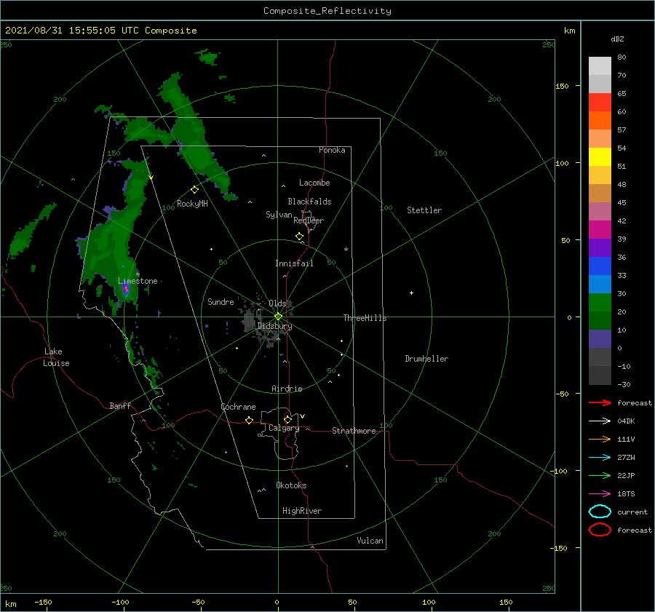Click the white plus marker near Drumheller

click(411, 293)
